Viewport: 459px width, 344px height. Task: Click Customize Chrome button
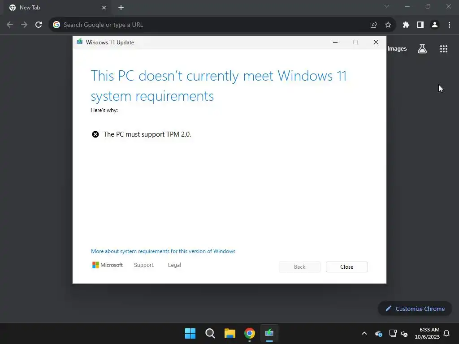pyautogui.click(x=415, y=309)
